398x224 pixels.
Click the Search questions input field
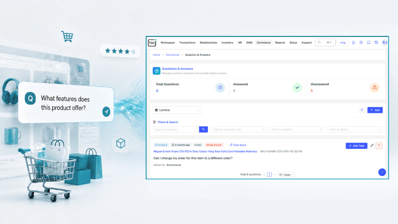click(x=176, y=129)
